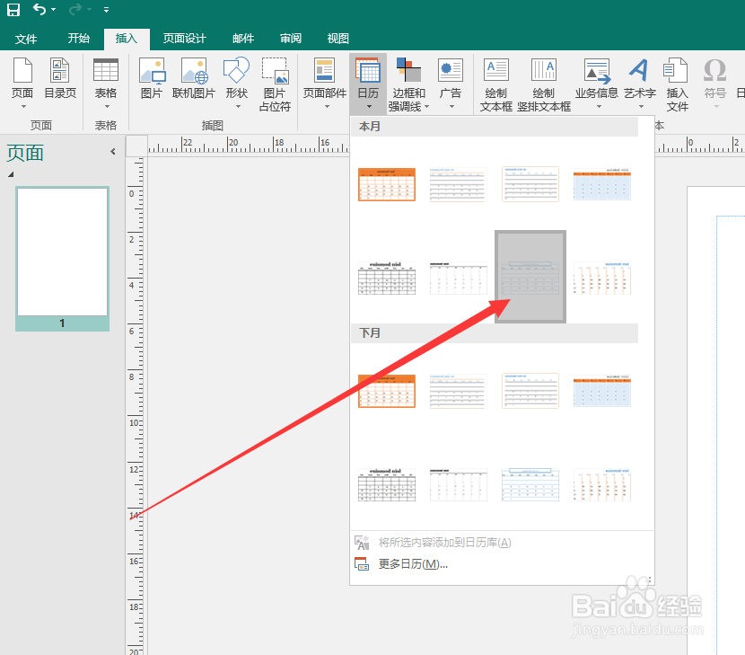The height and width of the screenshot is (655, 745).
Task: Choose second calendar in 下月 second row
Action: pyautogui.click(x=458, y=484)
